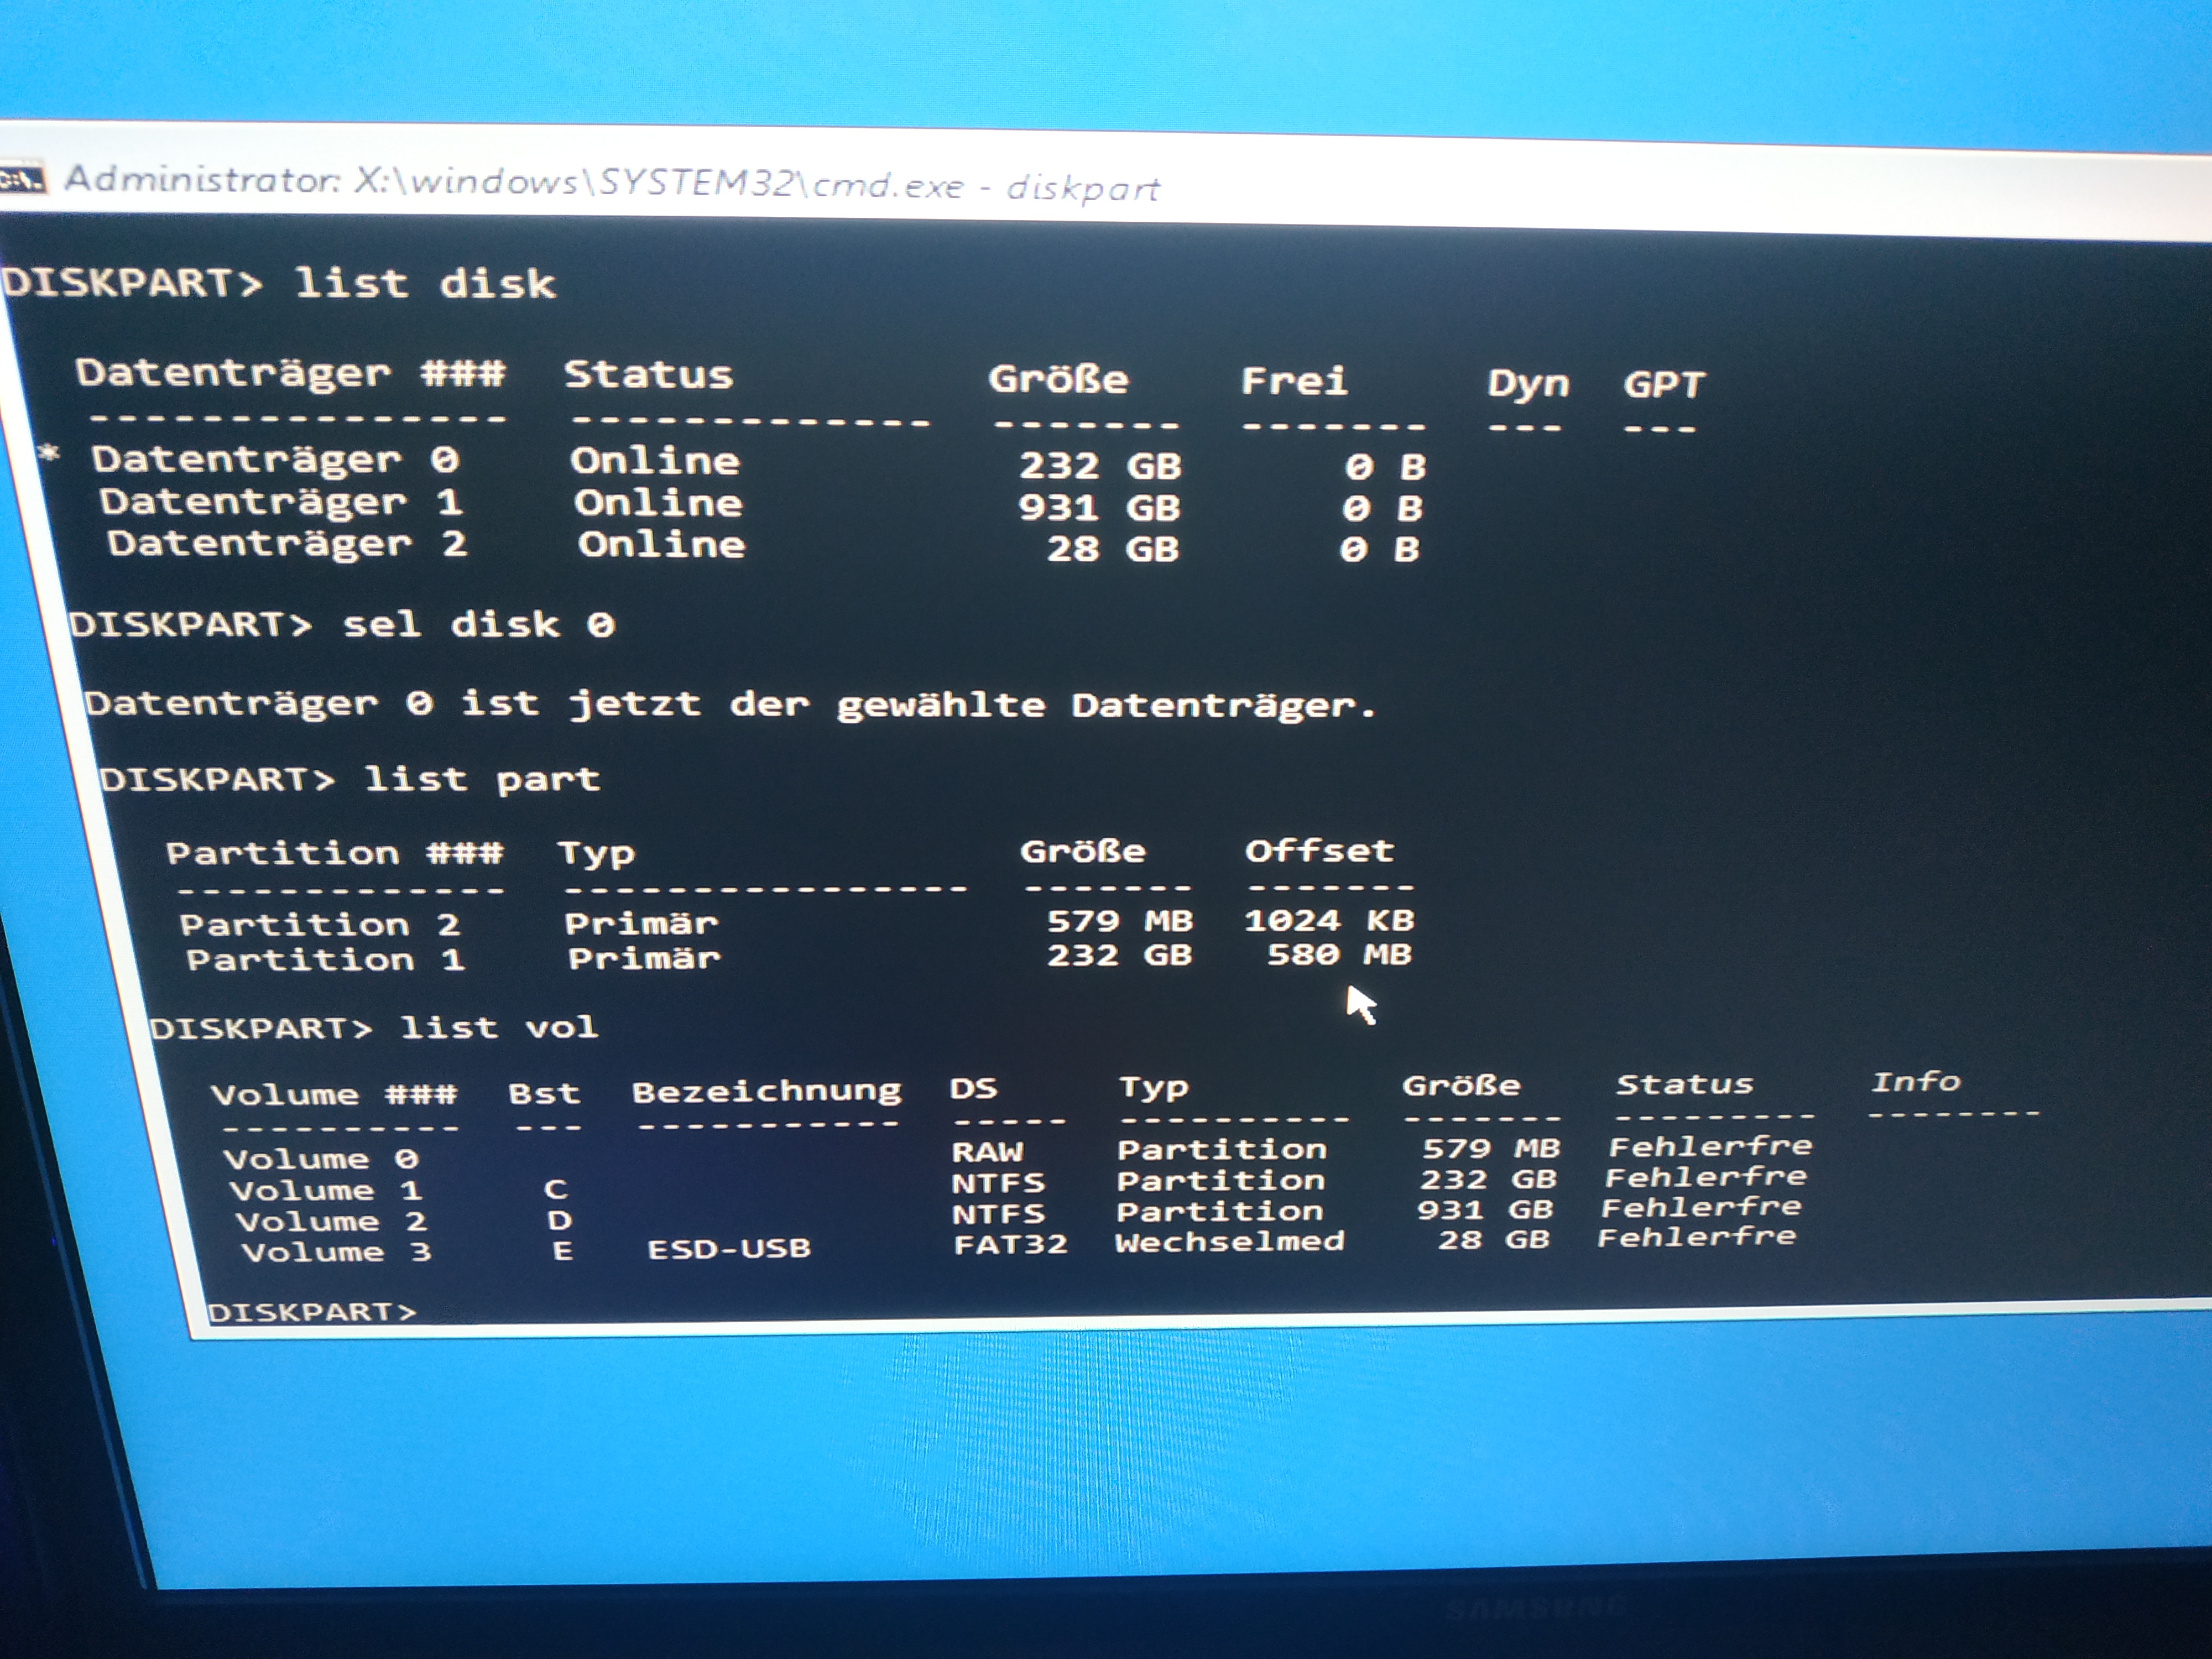The width and height of the screenshot is (2212, 1659).
Task: Click the cmd.exe icon in title bar
Action: [22, 179]
